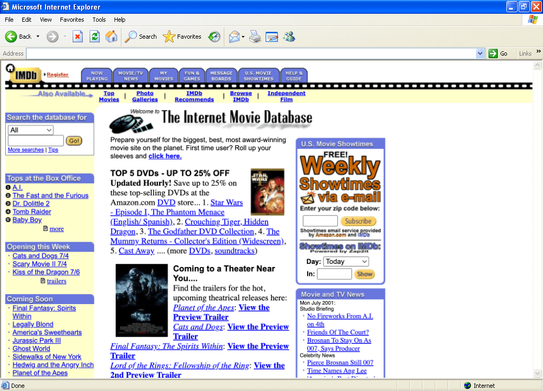The image size is (543, 391).
Task: Click the Subscribe button for weekly showtimes
Action: (358, 221)
